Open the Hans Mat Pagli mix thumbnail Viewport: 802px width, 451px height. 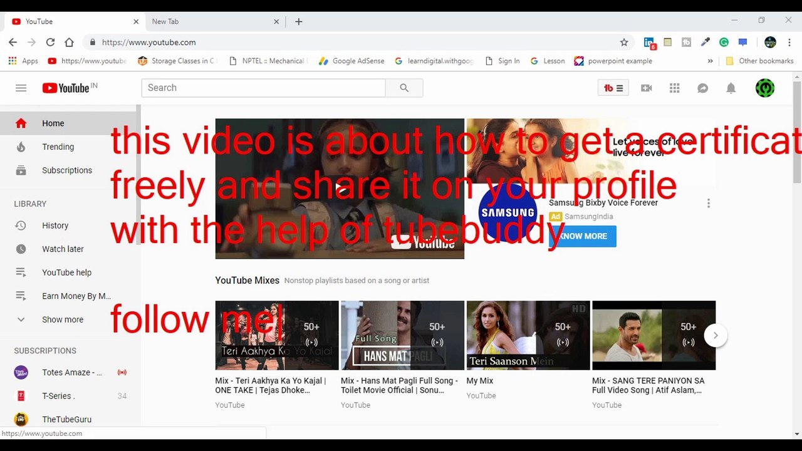coord(402,335)
